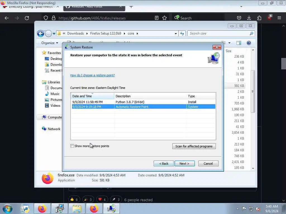Open Explorer help icon
Viewport: 286px width, 214px height.
(x=249, y=43)
